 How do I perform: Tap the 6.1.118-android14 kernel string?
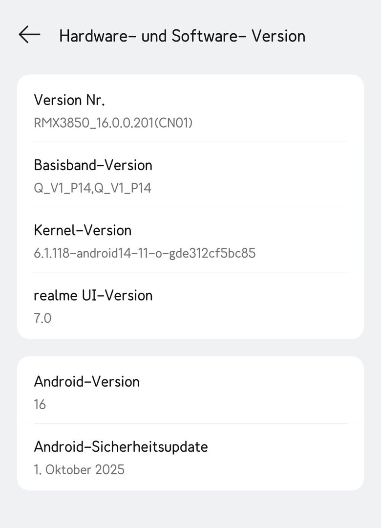coord(145,253)
